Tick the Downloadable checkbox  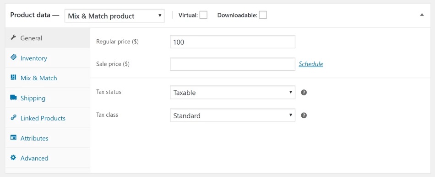[x=263, y=15]
